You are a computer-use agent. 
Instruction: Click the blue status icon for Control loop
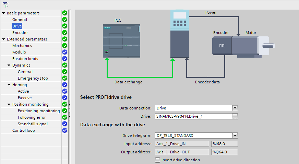coord(65,130)
